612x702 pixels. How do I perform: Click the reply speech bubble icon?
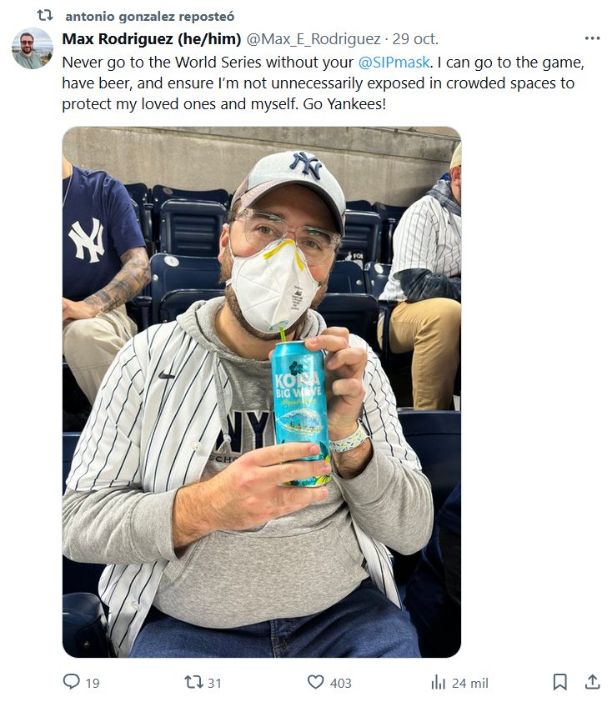[x=71, y=682]
